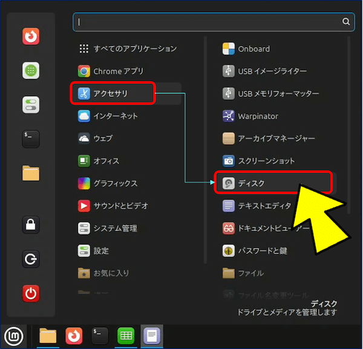Click the menu search input field
The image size is (363, 349).
tap(206, 22)
